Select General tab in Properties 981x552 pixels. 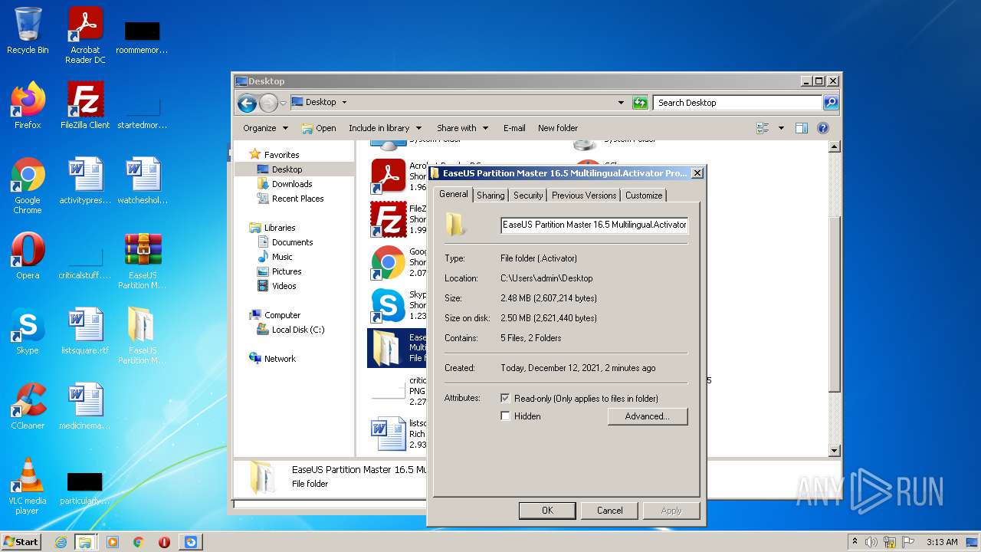pyautogui.click(x=453, y=194)
